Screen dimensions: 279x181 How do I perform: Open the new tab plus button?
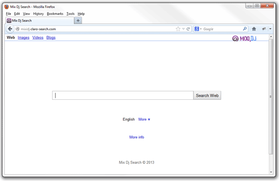(x=78, y=20)
